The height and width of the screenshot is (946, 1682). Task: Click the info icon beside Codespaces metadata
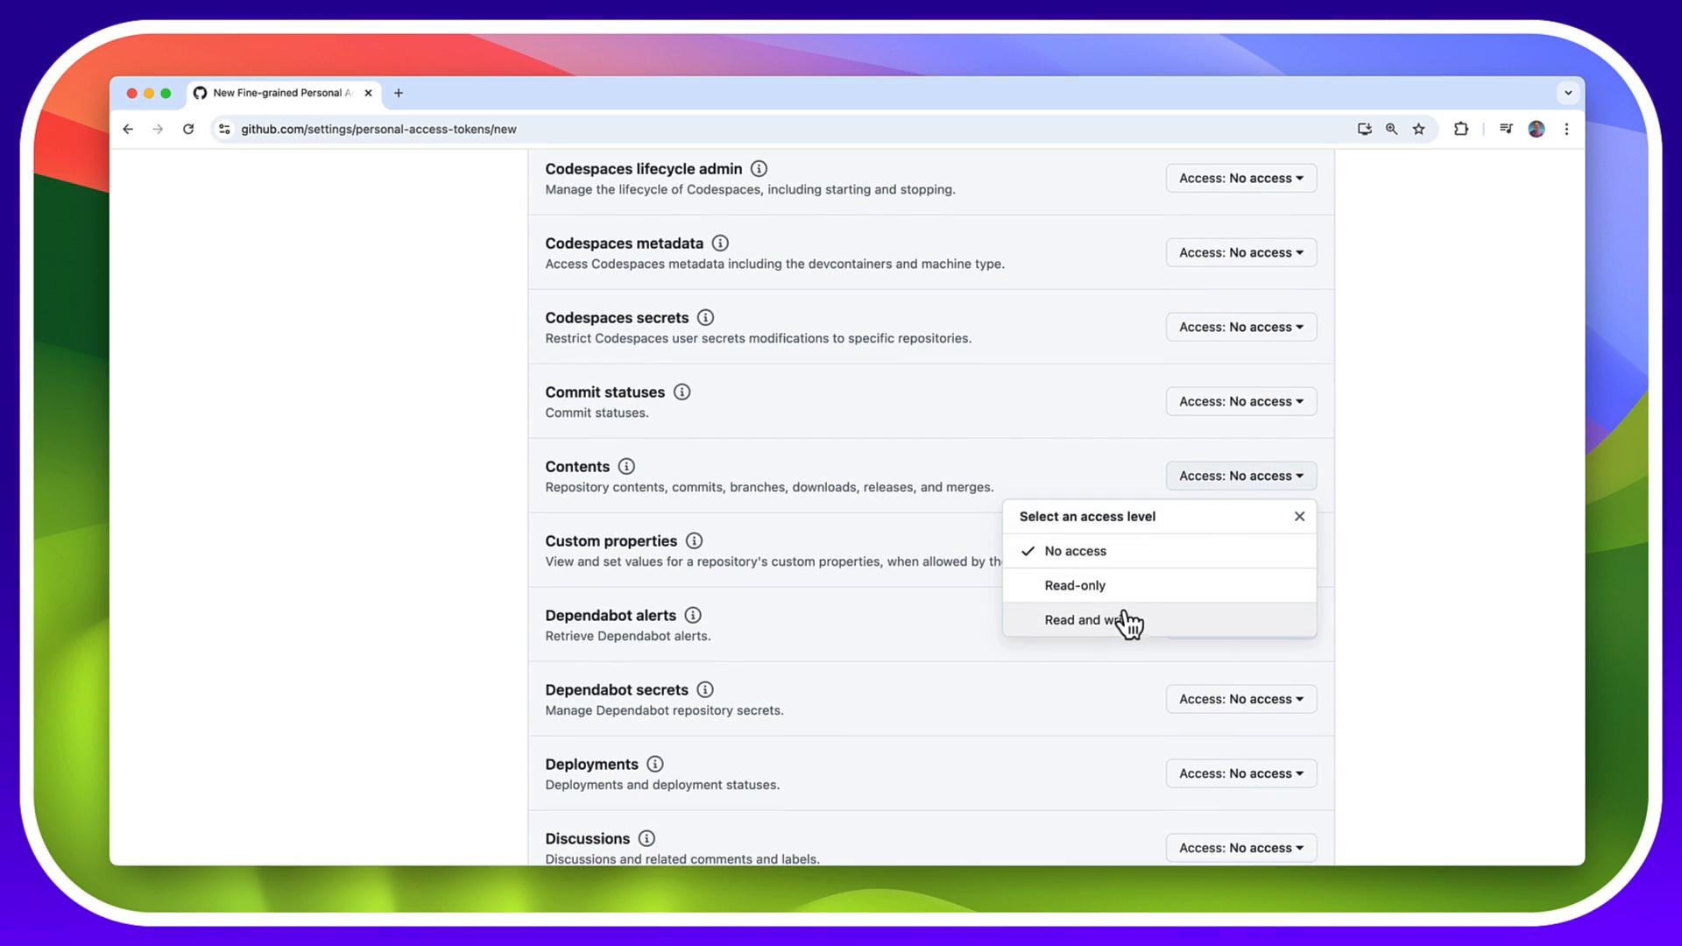pos(720,244)
